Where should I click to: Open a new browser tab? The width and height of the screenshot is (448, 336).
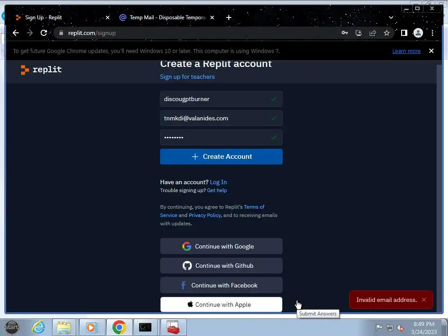[x=228, y=17]
